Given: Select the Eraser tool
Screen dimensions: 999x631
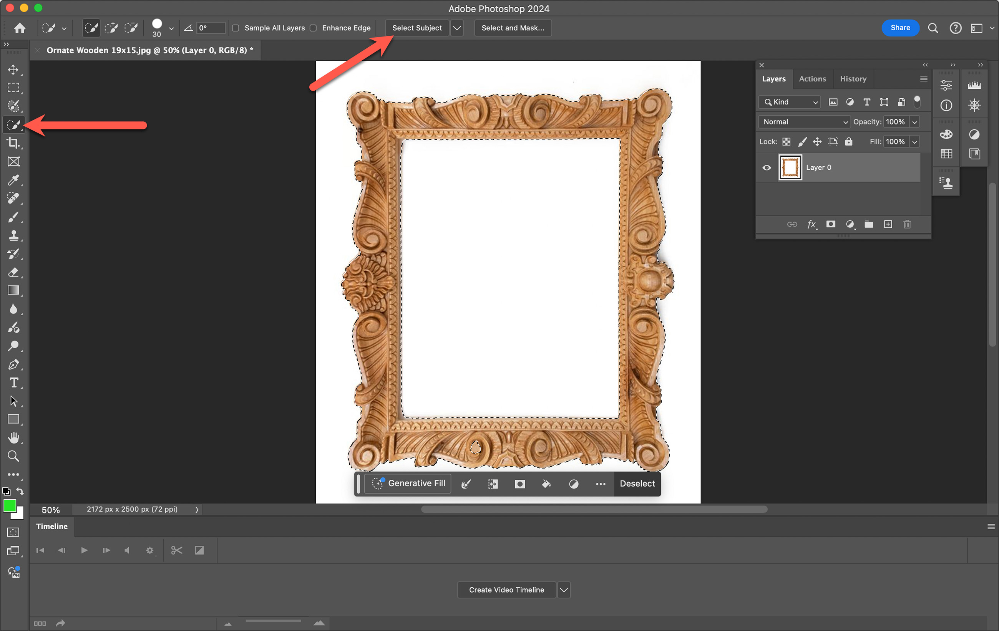Looking at the screenshot, I should point(13,272).
